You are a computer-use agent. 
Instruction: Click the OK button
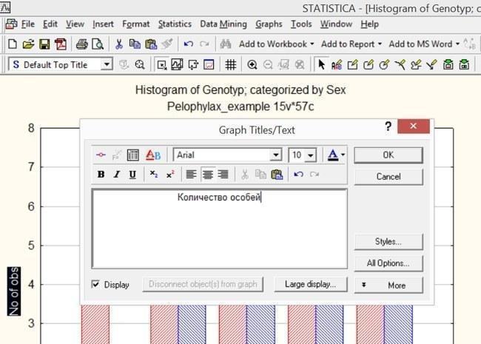click(x=388, y=155)
